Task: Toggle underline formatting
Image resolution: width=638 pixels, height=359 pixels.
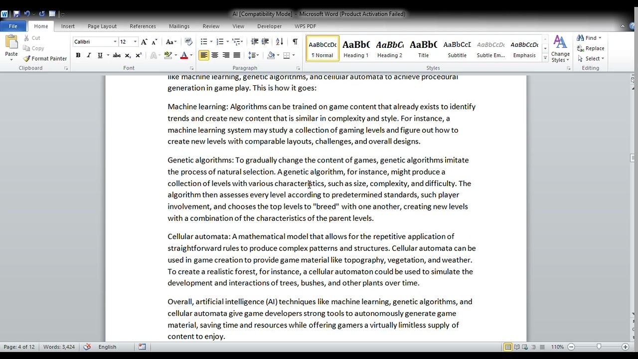Action: (100, 55)
